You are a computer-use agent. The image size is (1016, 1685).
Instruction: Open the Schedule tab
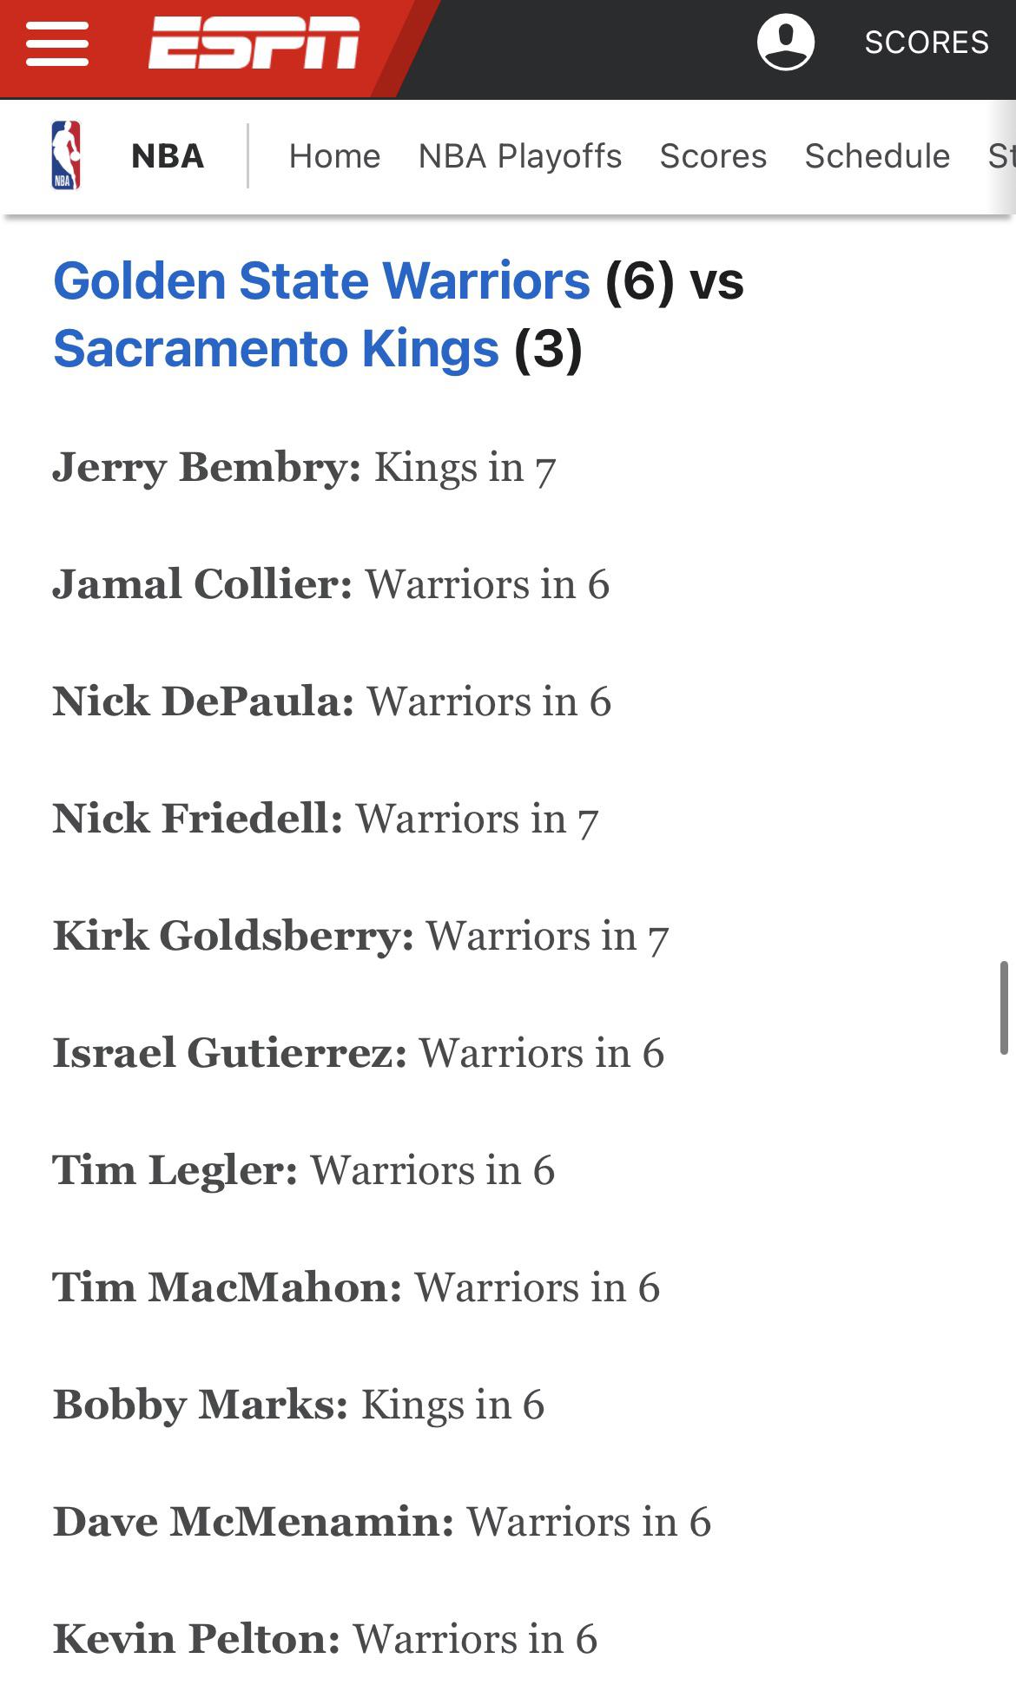(877, 156)
